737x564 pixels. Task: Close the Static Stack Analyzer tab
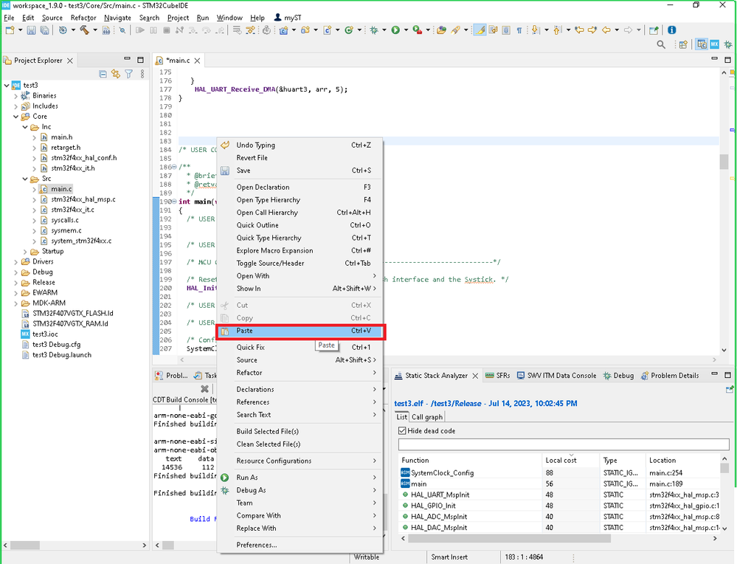pos(475,376)
